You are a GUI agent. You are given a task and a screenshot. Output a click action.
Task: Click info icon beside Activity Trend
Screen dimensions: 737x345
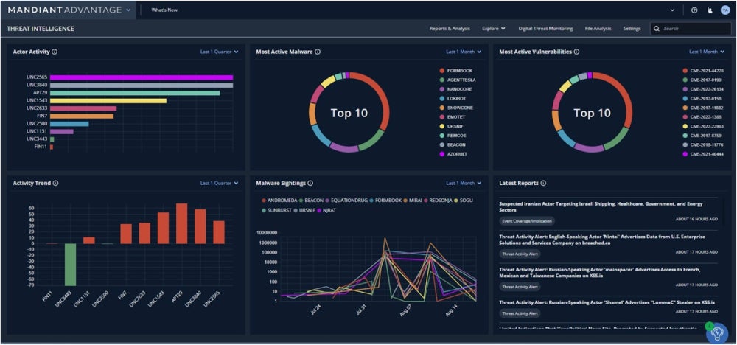56,183
